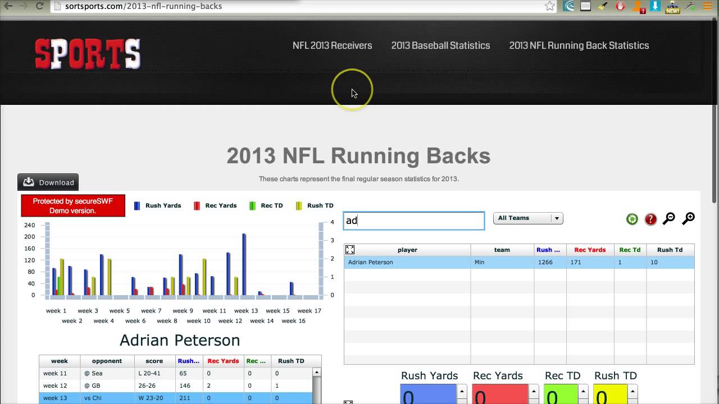Click the blue download arrow extension
Image resolution: width=719 pixels, height=404 pixels.
655,6
